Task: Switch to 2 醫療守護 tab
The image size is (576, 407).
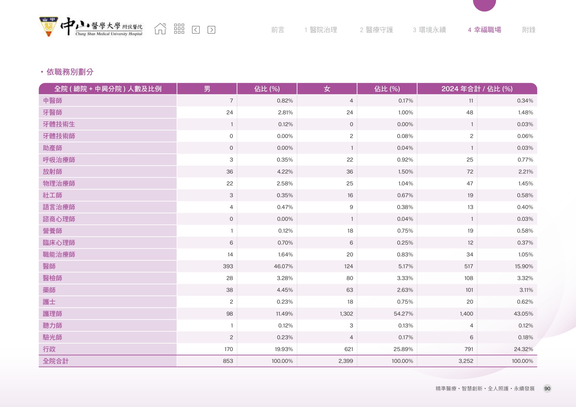Action: pos(376,30)
